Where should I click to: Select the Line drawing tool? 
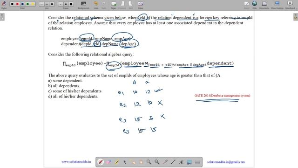173,162
